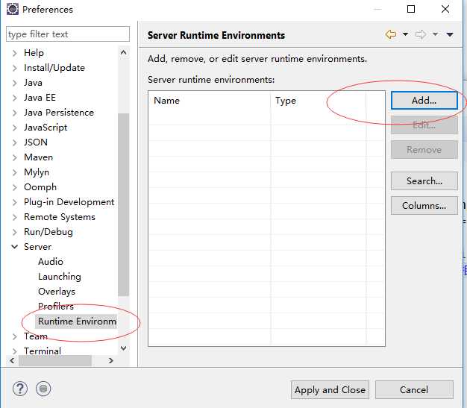Click the forward navigation arrow icon
The image size is (467, 408).
(x=420, y=34)
